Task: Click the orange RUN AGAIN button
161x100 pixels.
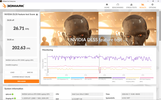Action: point(22,81)
